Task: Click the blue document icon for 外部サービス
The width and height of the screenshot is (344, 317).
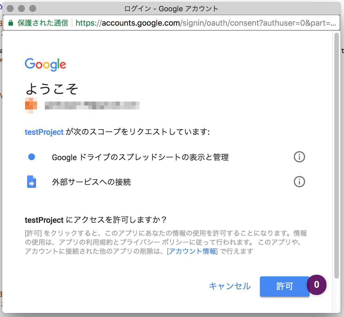Action: 32,182
